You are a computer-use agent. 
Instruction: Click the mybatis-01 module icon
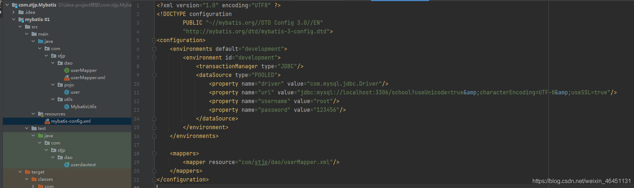pos(21,20)
